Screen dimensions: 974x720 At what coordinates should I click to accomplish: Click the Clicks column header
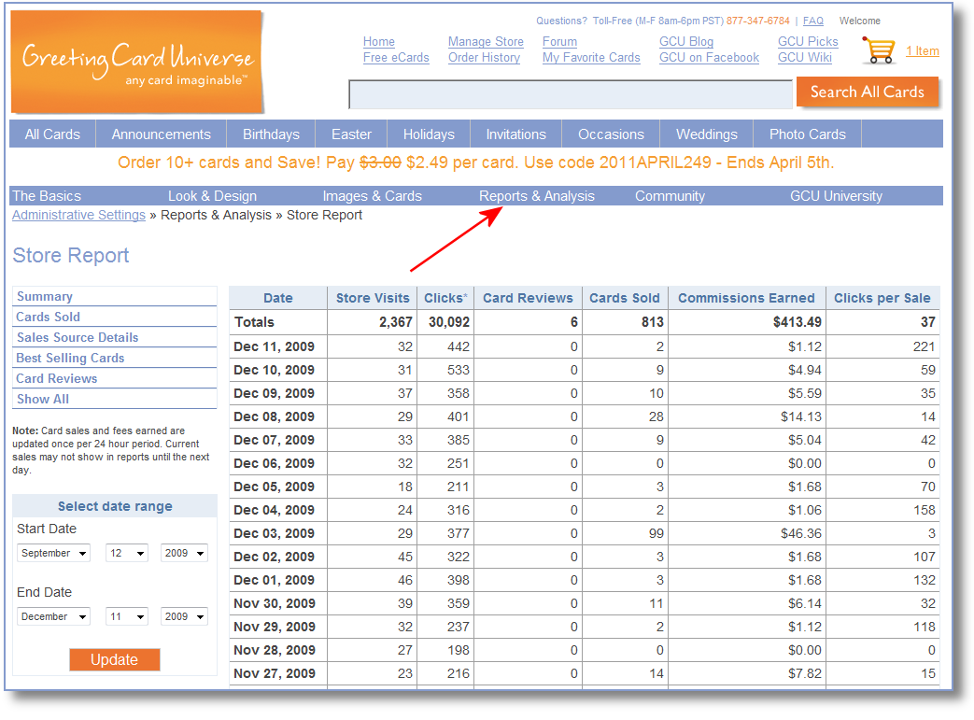[x=445, y=298]
